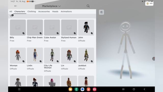Tap bundle icon on John card
The height and width of the screenshot is (92, 163).
92,33
